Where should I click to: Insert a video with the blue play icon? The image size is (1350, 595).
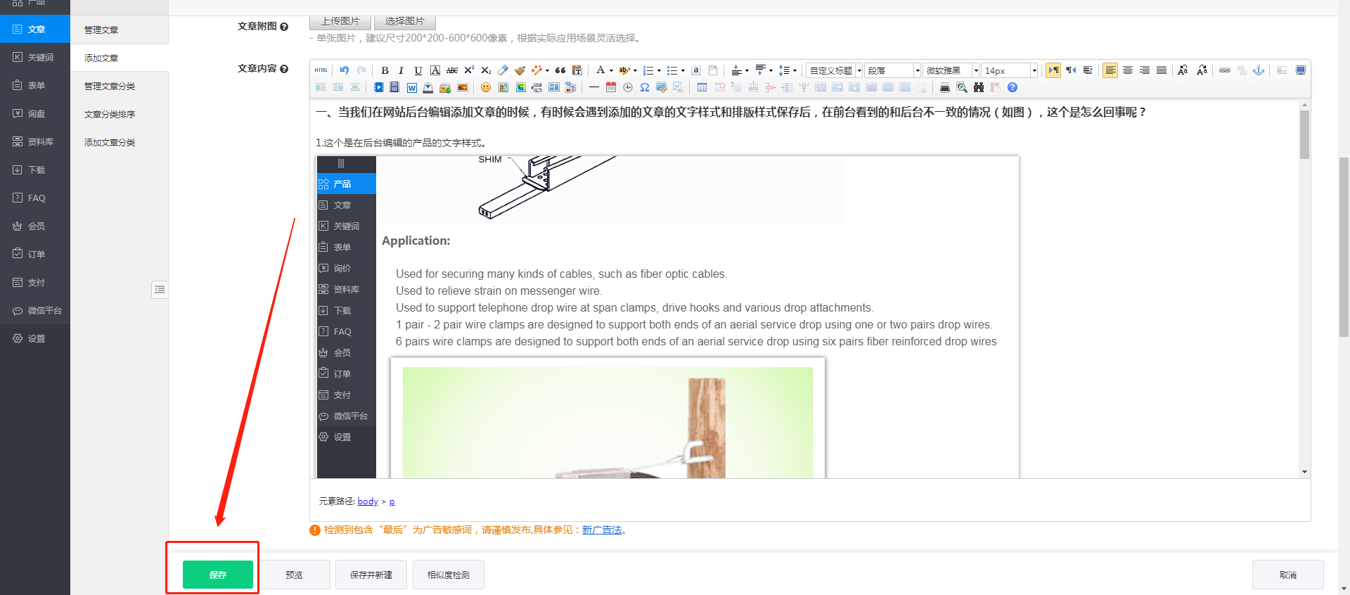(379, 87)
